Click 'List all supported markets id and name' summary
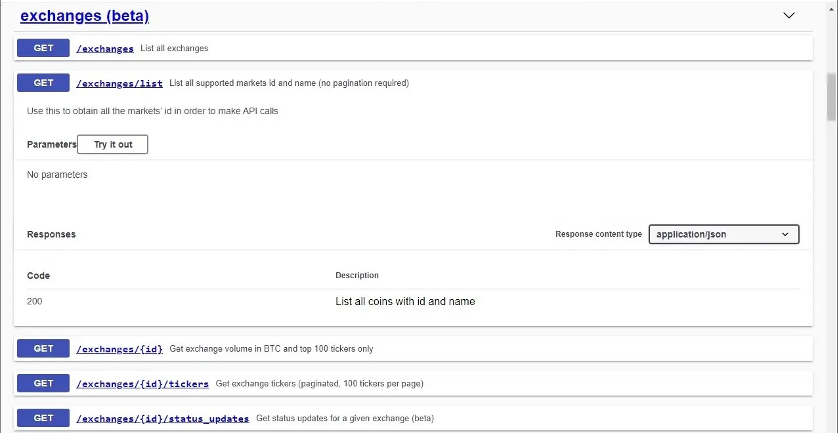The width and height of the screenshot is (839, 433). tap(289, 83)
